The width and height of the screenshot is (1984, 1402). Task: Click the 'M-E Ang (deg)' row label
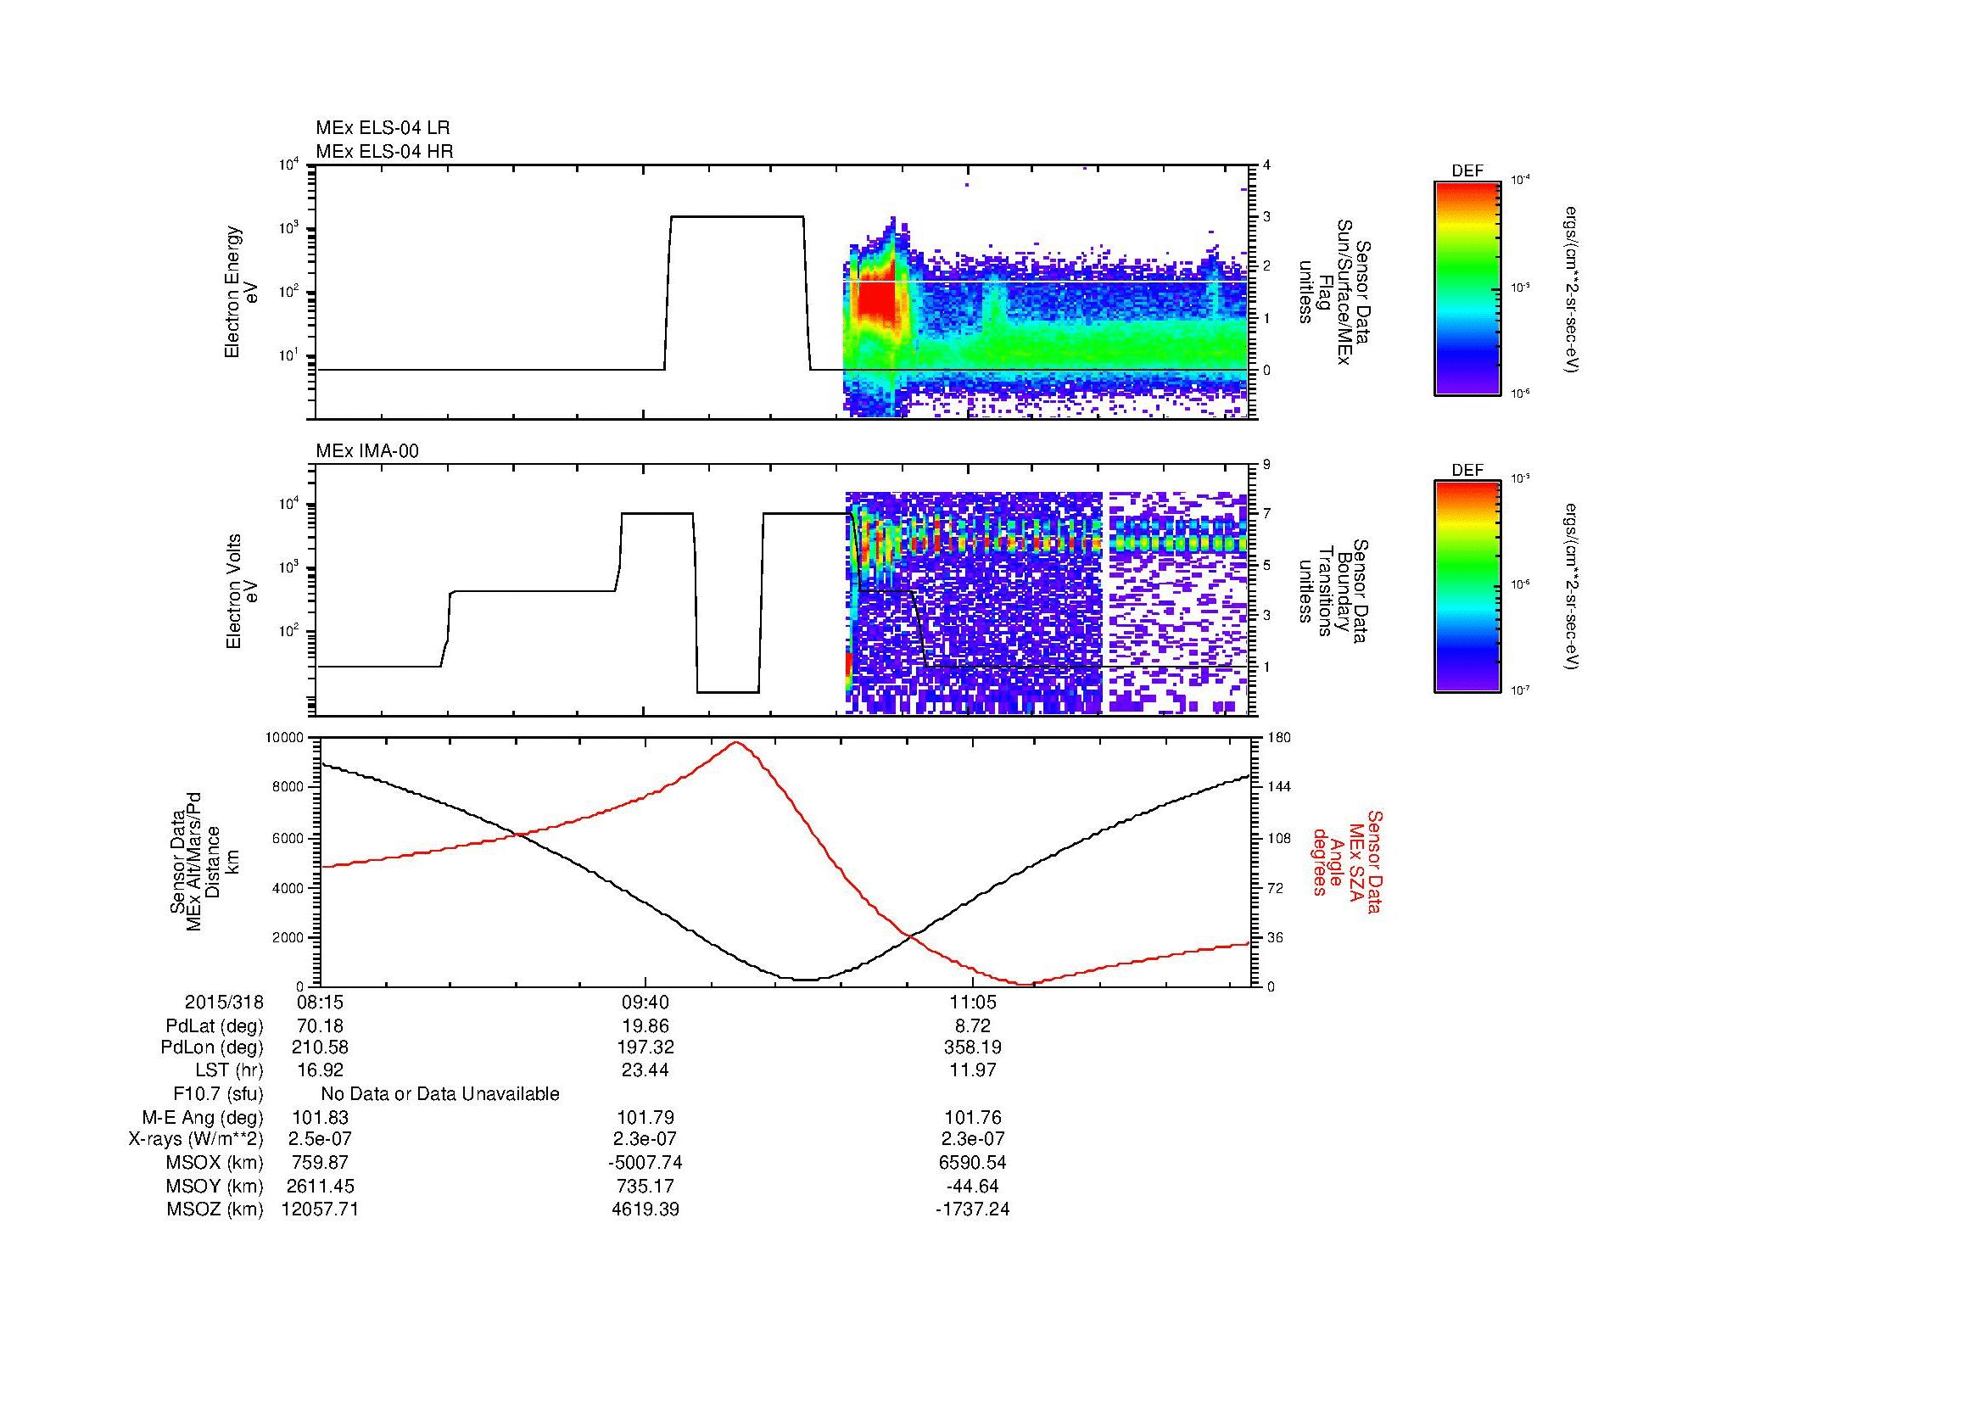pyautogui.click(x=202, y=1118)
